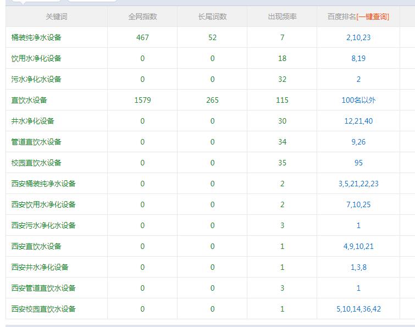
Task: Open keyword 饮用水净化设备
Action: click(36, 58)
